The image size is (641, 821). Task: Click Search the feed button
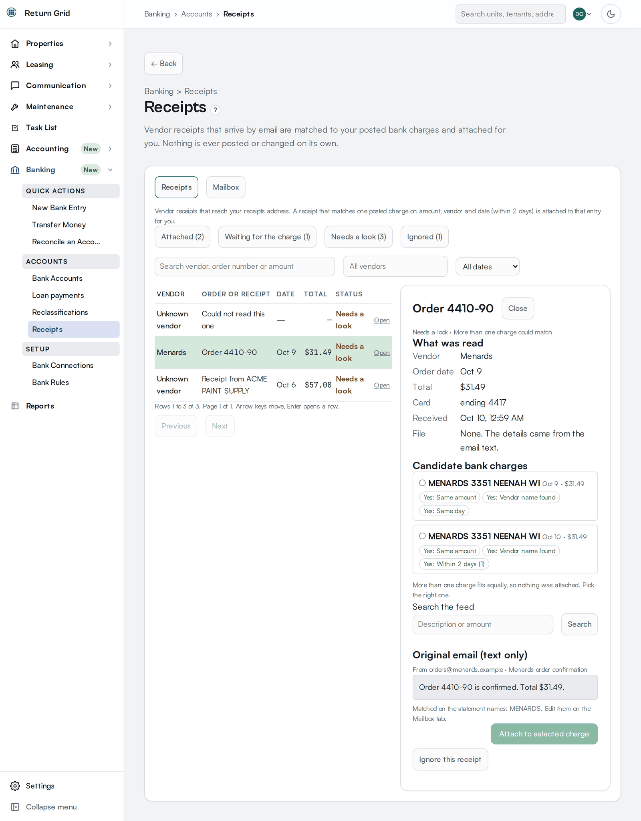579,624
